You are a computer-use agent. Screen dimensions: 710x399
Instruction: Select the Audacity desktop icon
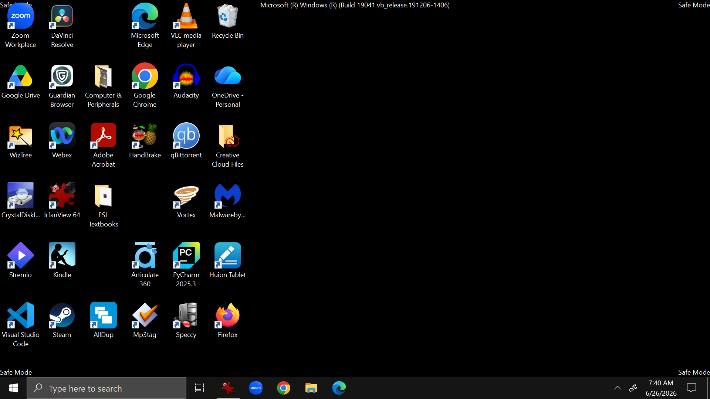(186, 81)
